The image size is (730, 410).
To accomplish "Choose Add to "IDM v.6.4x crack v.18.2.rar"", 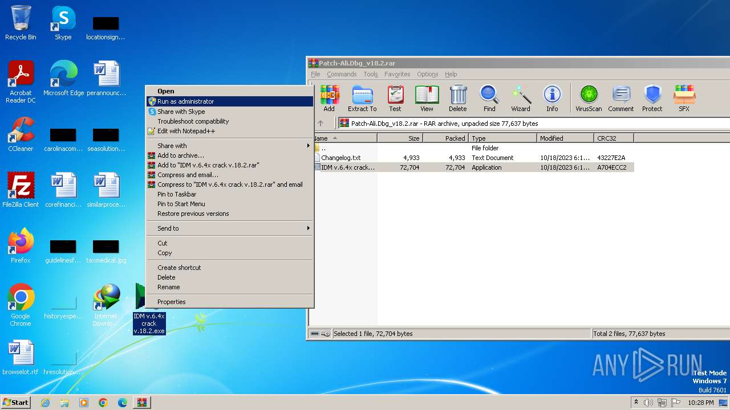I will tap(230, 165).
